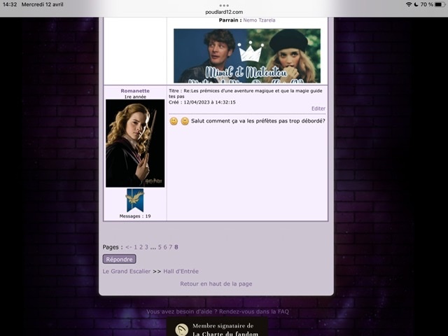The width and height of the screenshot is (448, 336).
Task: Select current page 8 in pagination
Action: coord(176,247)
